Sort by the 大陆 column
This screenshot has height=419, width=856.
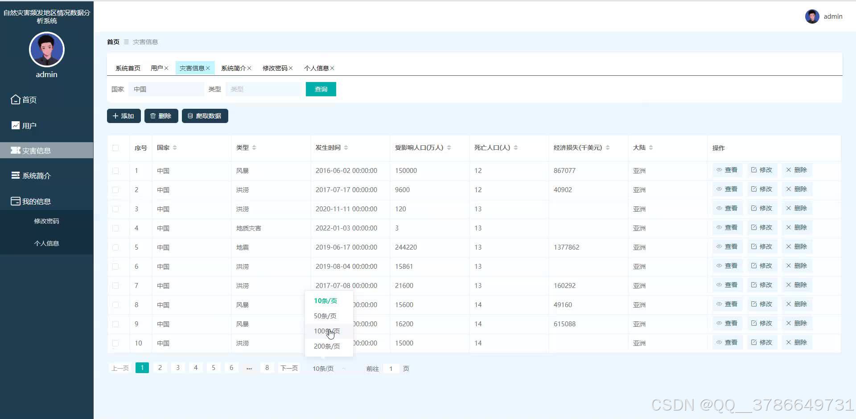tap(651, 148)
